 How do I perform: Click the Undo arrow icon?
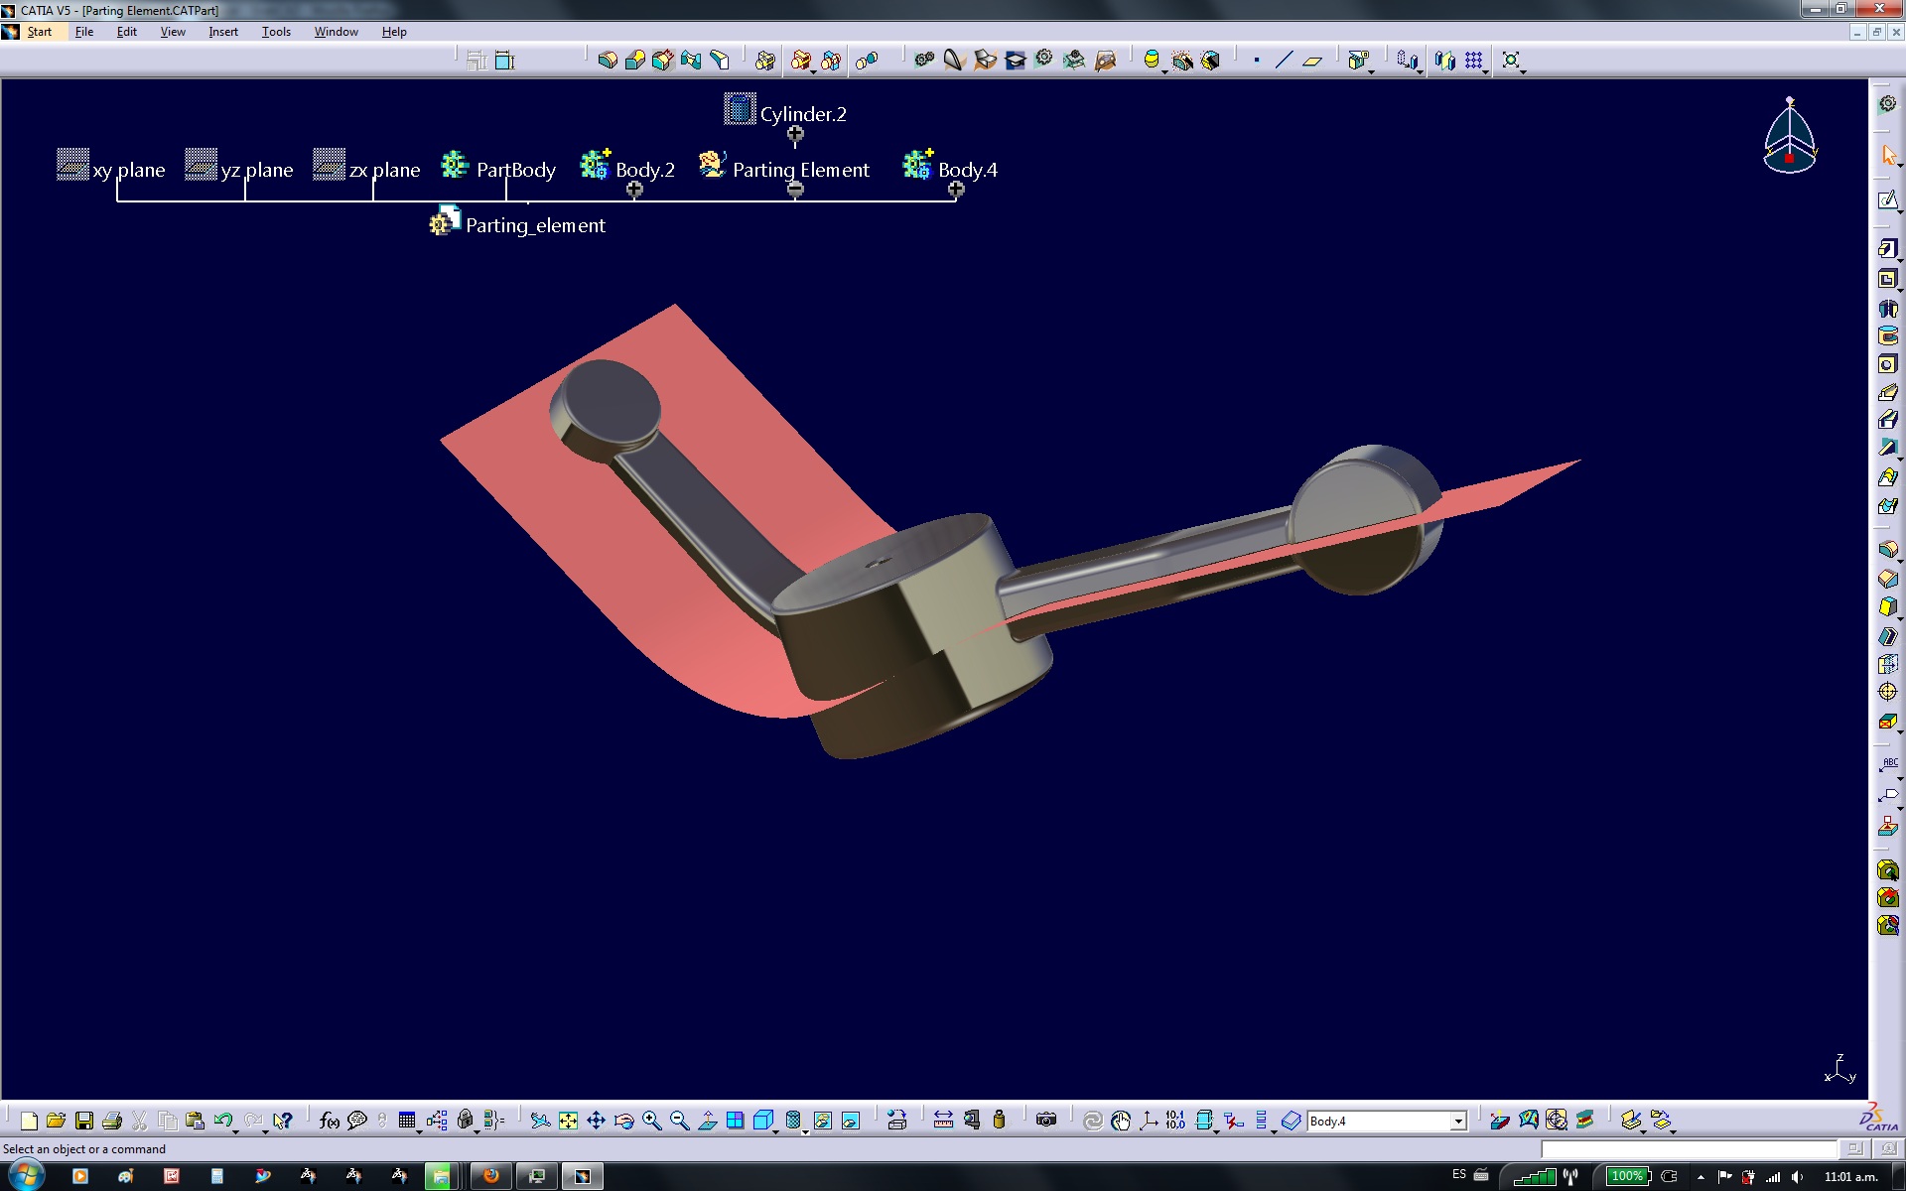(222, 1121)
